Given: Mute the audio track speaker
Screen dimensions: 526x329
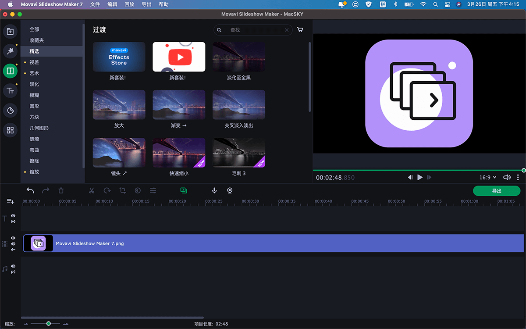Looking at the screenshot, I should (13, 266).
